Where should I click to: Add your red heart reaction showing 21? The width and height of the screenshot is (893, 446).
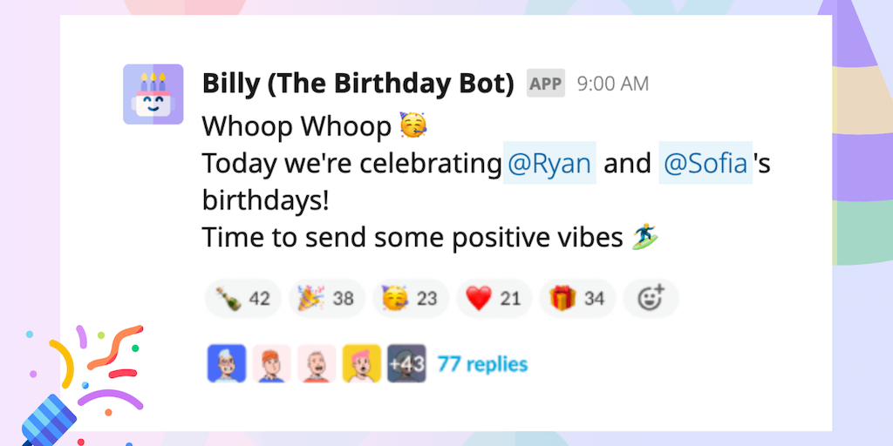pos(494,299)
